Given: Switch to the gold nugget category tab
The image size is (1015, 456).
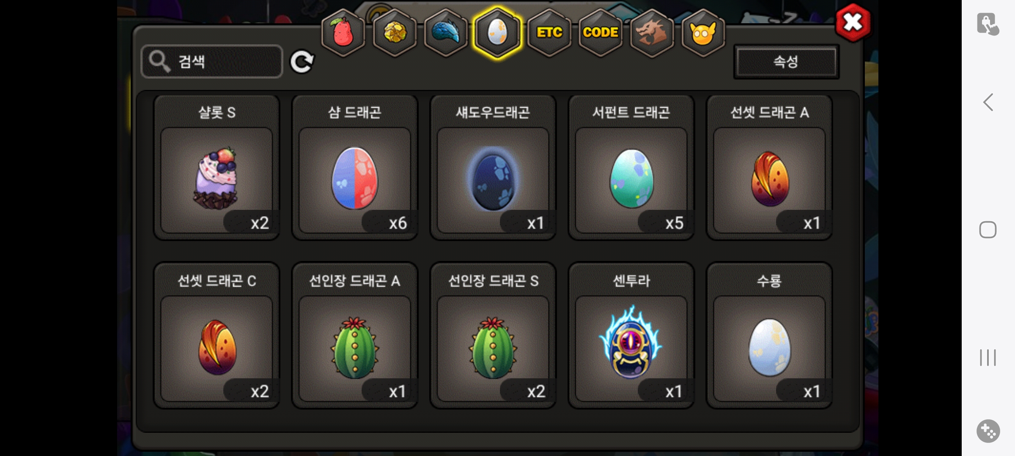Looking at the screenshot, I should coord(395,33).
